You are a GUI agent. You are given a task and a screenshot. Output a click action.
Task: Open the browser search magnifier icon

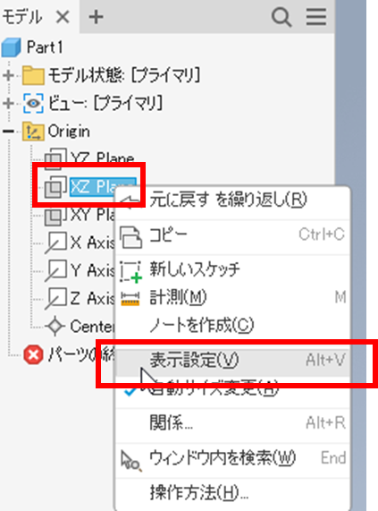tap(281, 16)
